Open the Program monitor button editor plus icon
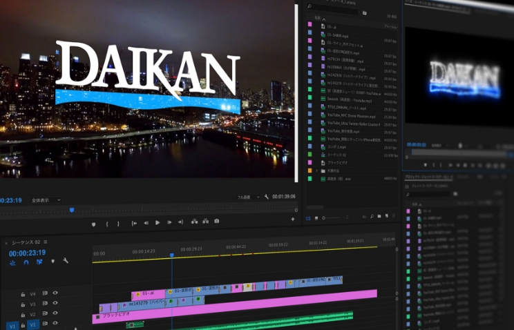This screenshot has width=514, height=330. (293, 219)
